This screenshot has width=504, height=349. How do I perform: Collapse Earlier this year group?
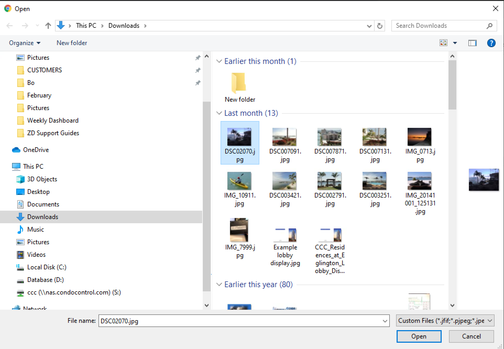(219, 285)
